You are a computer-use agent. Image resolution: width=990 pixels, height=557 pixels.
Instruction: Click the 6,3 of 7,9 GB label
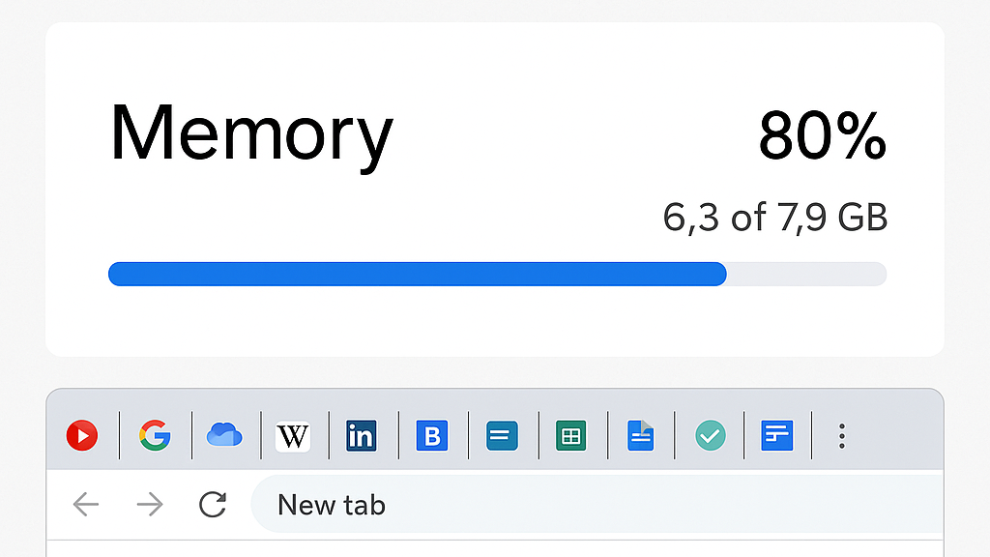click(774, 217)
